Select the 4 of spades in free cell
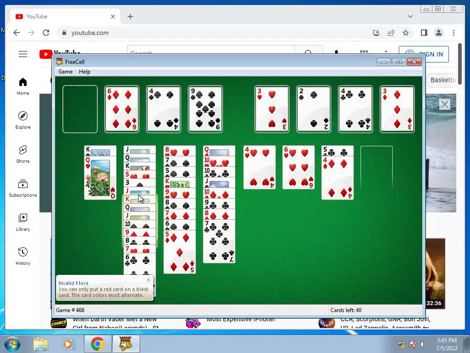470x353 pixels. point(163,109)
